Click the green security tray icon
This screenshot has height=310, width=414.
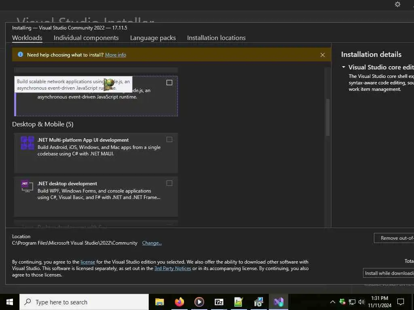342,302
